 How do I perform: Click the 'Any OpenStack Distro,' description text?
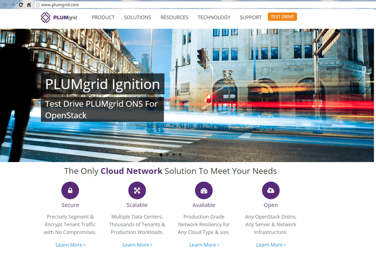(x=271, y=217)
